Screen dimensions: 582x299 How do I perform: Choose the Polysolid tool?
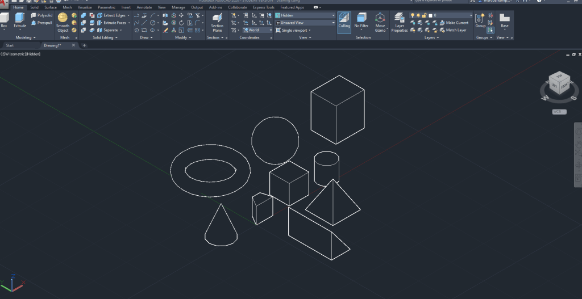coord(41,15)
